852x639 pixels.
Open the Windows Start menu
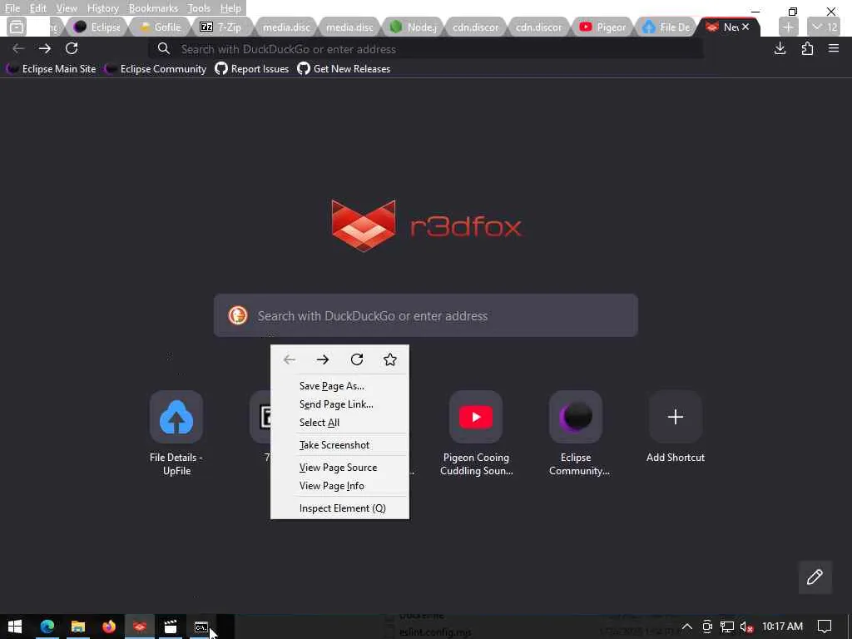[15, 627]
